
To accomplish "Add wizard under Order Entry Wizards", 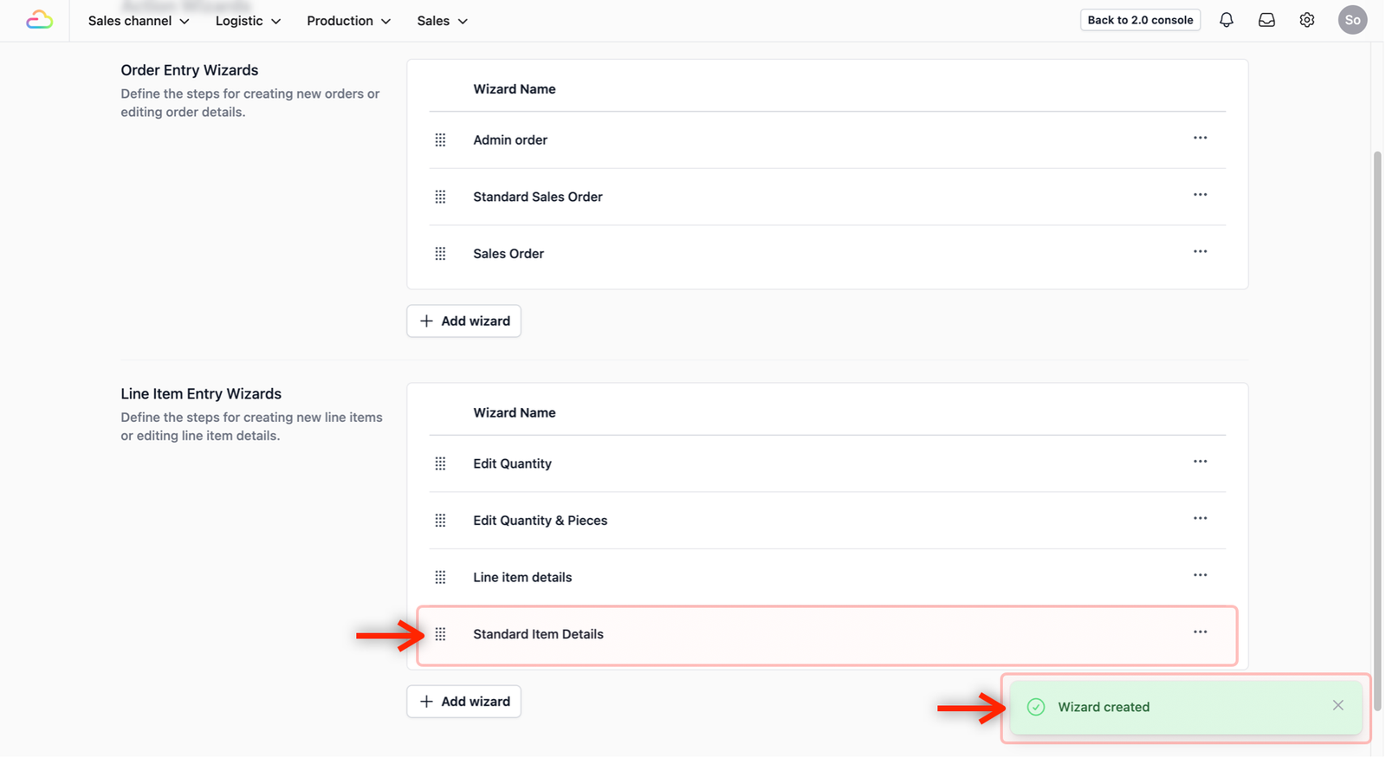I will [x=463, y=321].
